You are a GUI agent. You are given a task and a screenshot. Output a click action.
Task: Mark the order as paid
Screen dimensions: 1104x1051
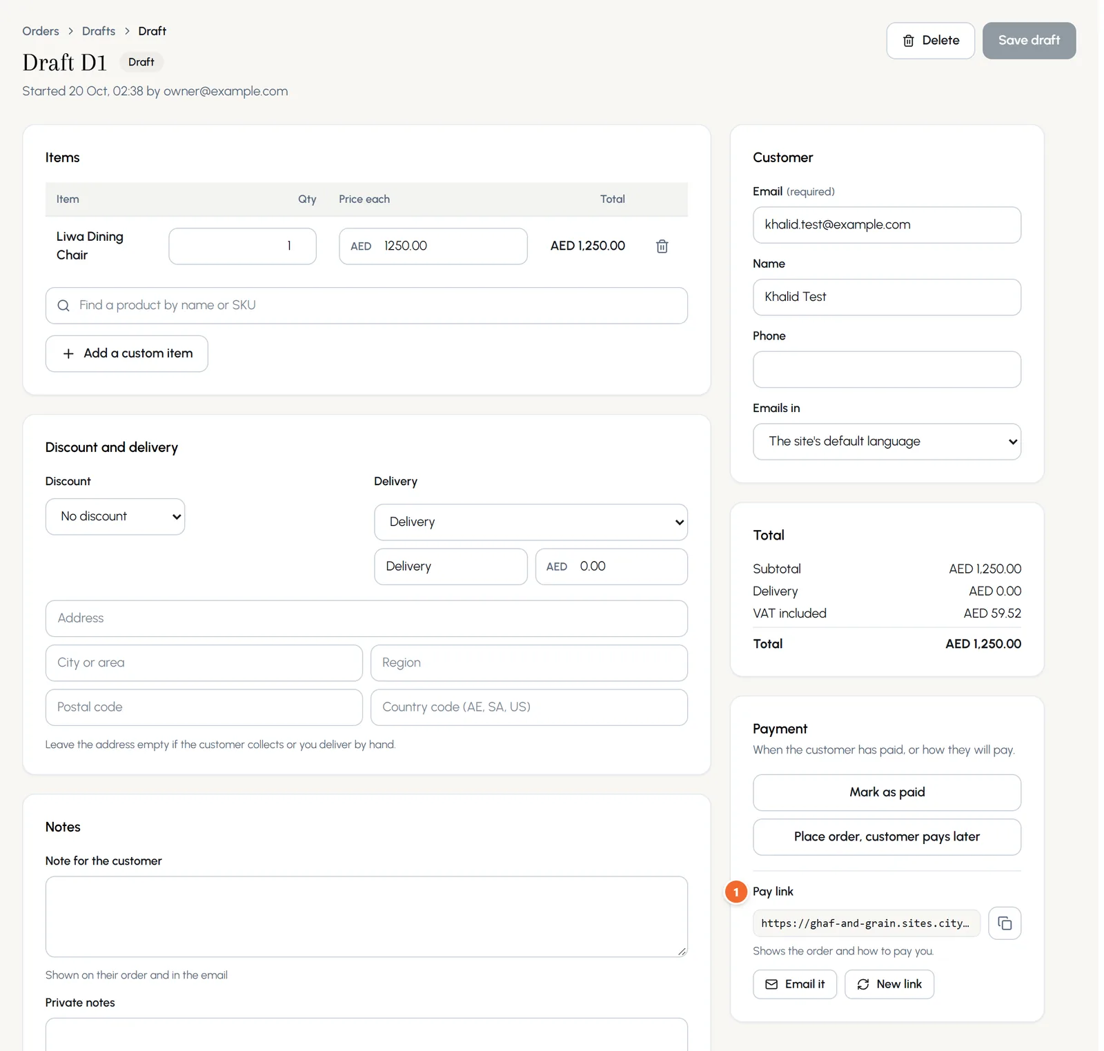(x=887, y=792)
